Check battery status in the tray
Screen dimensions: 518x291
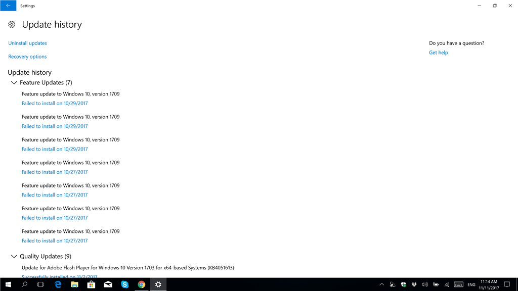[x=436, y=284]
